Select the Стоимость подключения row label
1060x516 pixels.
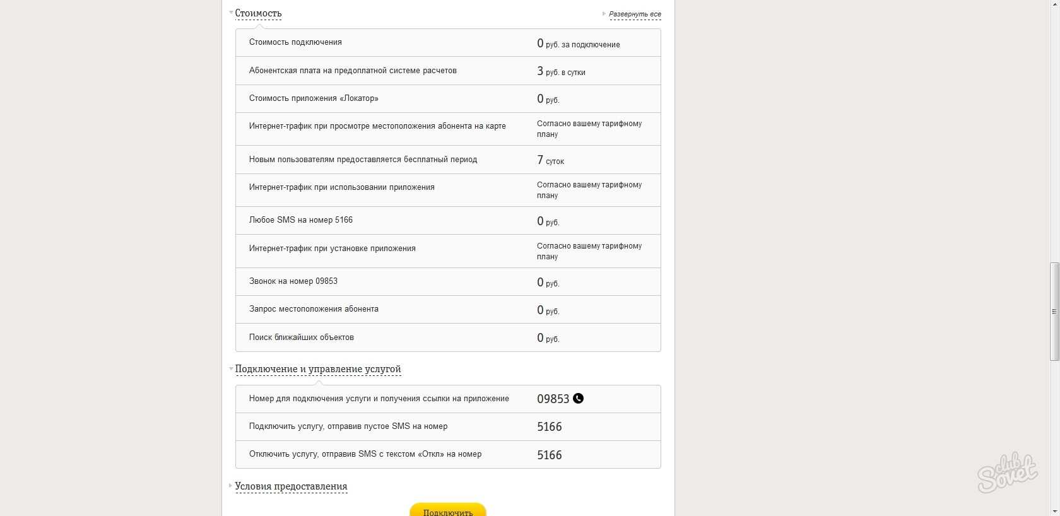pyautogui.click(x=295, y=42)
